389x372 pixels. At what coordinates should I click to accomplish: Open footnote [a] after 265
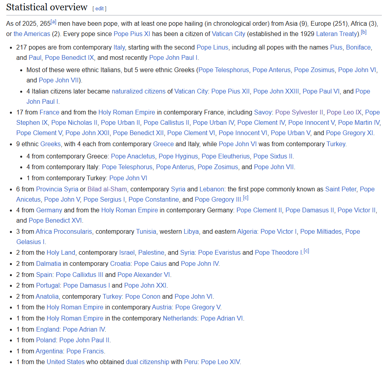[53, 22]
